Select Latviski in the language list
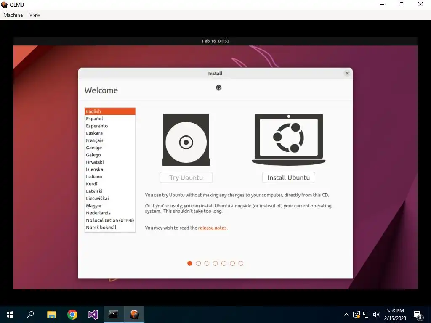This screenshot has width=431, height=323. coord(110,191)
